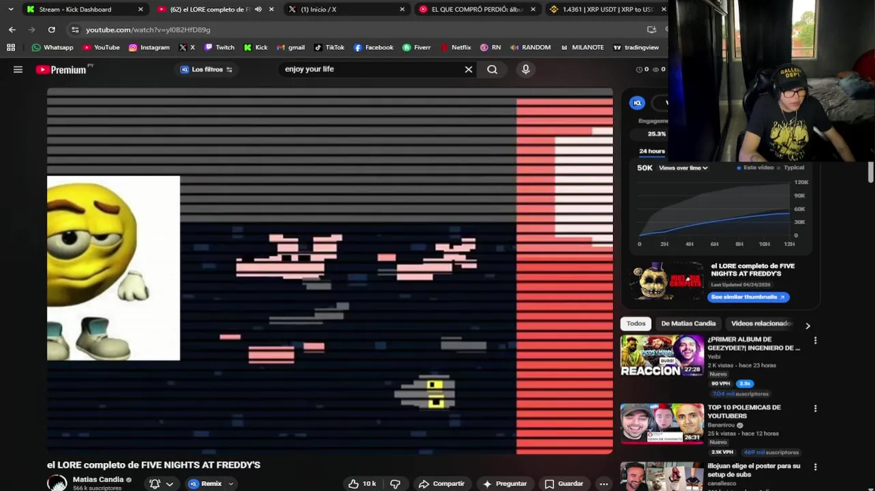Open the Chrome apps grid icon
The image size is (875, 491).
tap(11, 48)
